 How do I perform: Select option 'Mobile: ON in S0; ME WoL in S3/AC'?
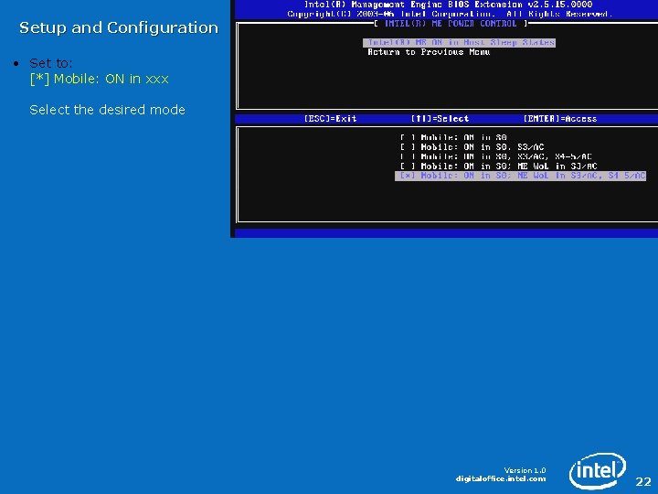click(x=498, y=166)
